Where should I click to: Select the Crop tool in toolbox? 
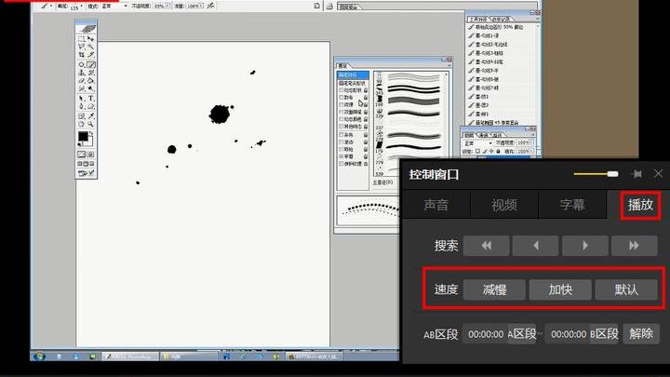(81, 55)
